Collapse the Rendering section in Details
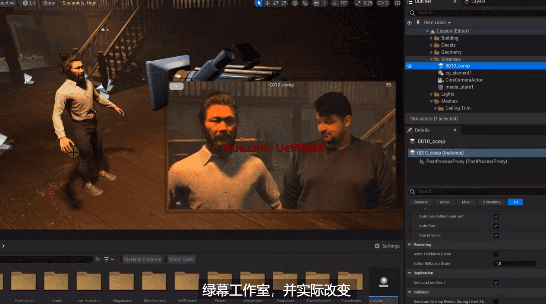This screenshot has width=546, height=304. click(409, 245)
